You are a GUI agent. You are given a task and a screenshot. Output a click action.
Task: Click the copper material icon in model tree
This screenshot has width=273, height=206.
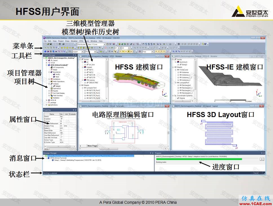point(85,67)
